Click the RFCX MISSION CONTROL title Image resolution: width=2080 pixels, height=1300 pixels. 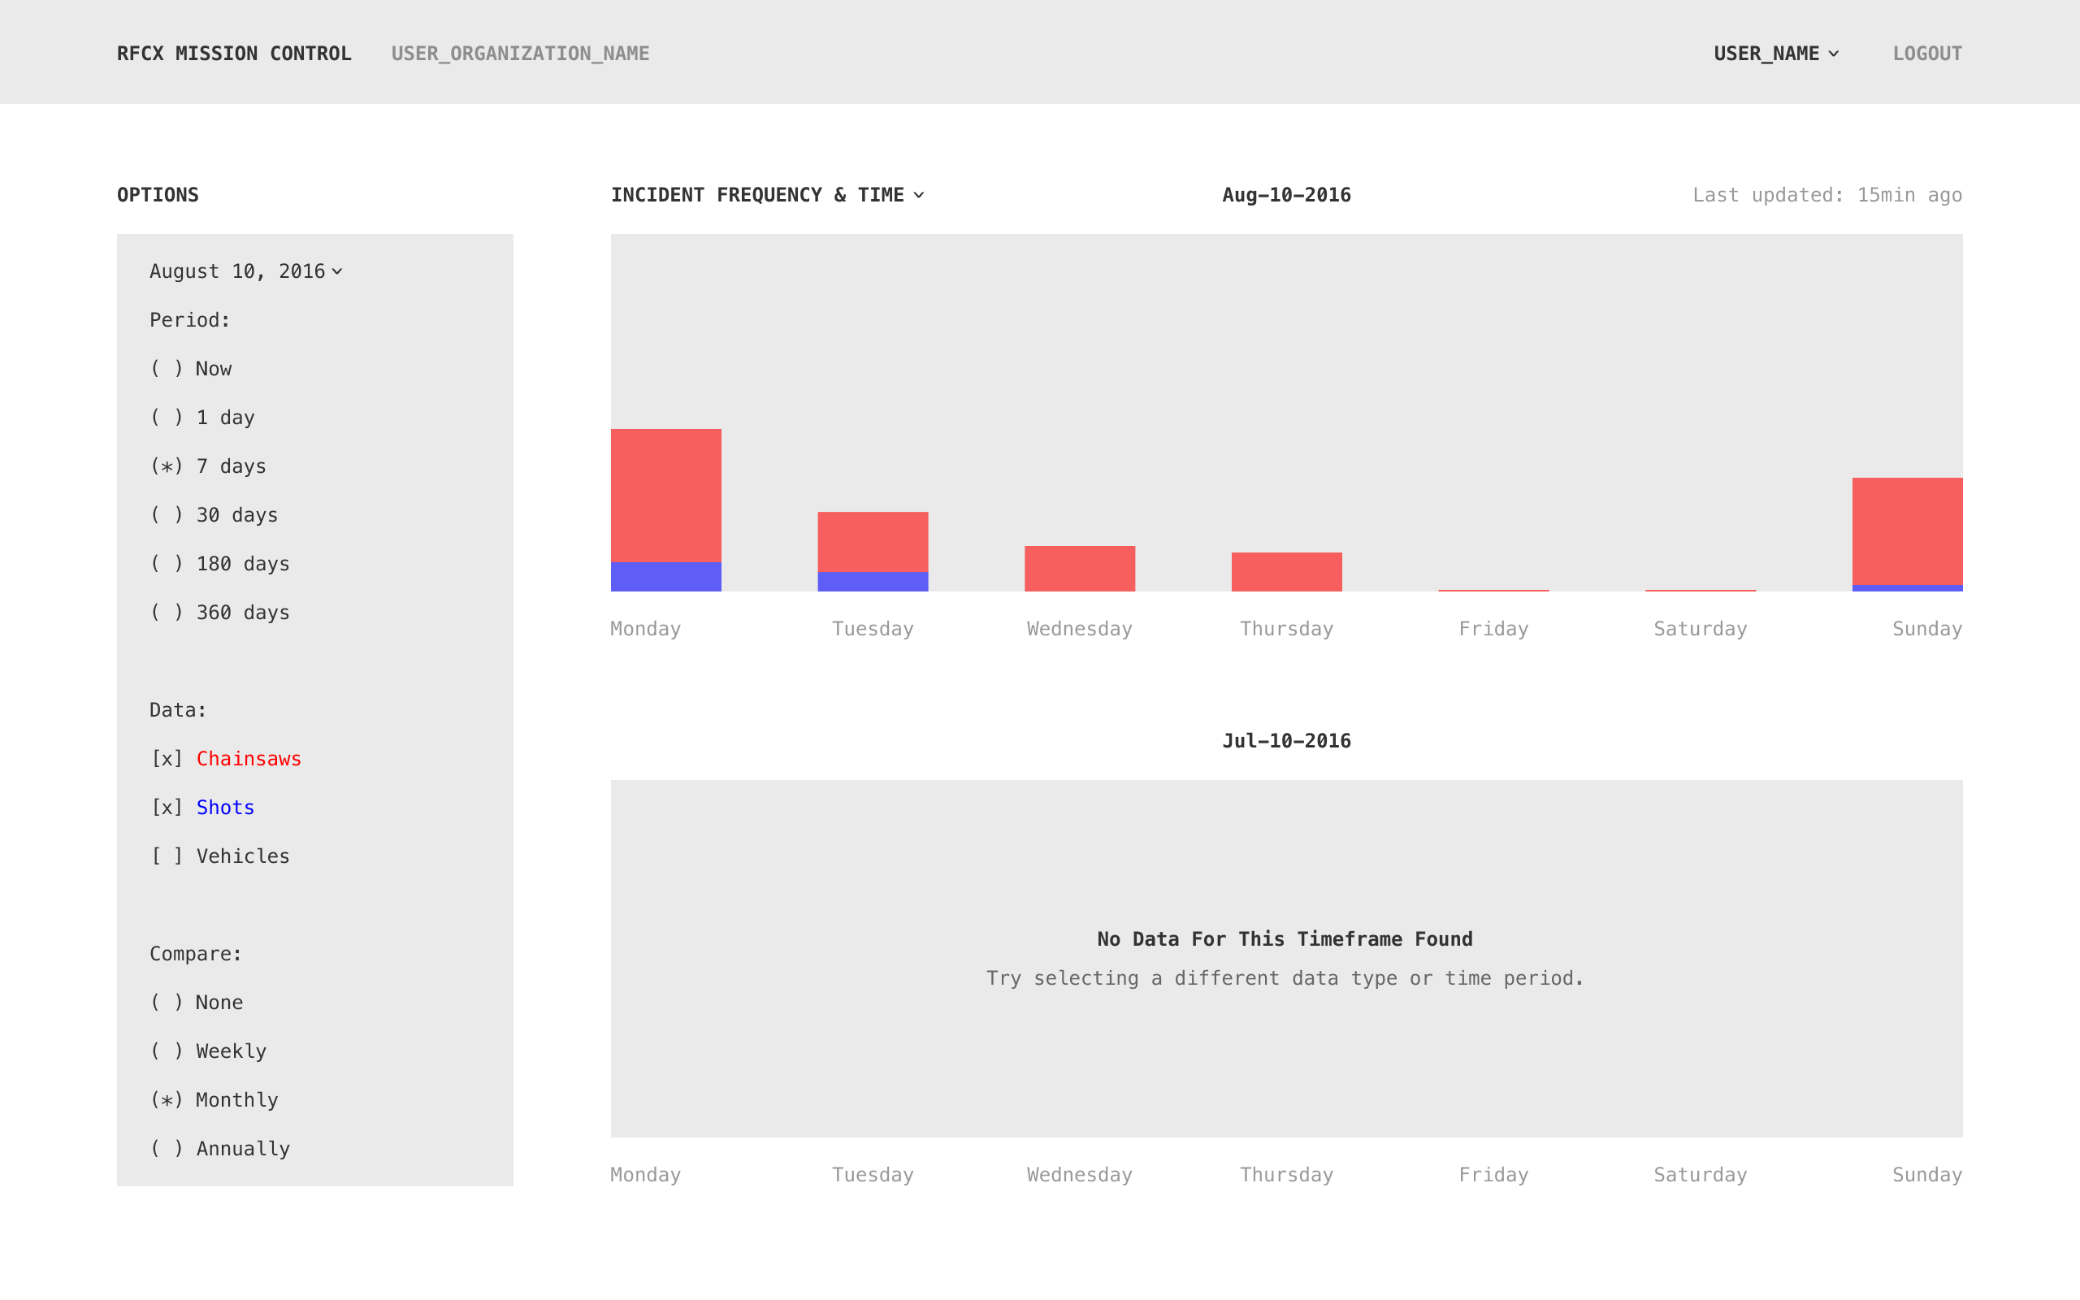[x=234, y=54]
